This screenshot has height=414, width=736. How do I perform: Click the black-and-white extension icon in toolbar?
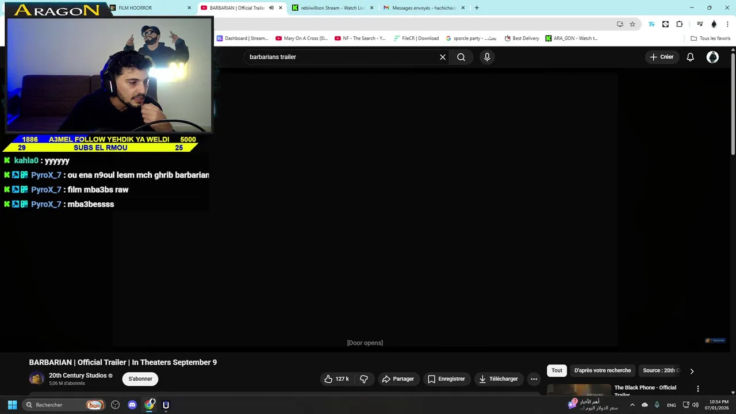coord(665,24)
